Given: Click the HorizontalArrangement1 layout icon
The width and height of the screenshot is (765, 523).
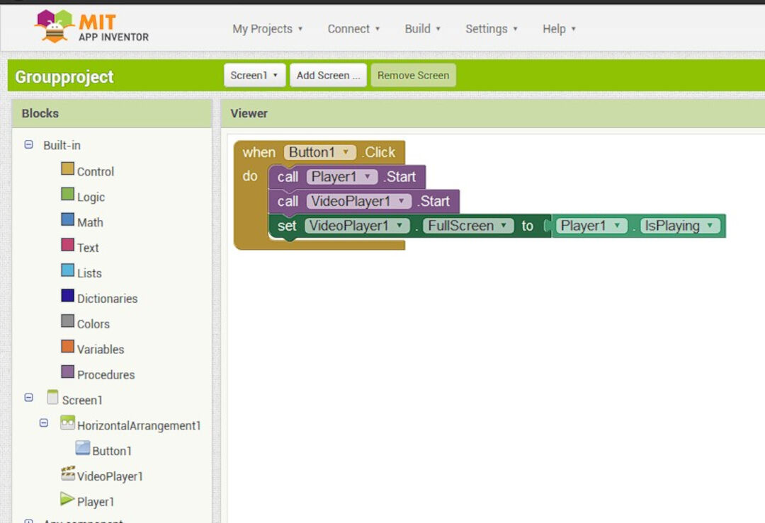Looking at the screenshot, I should tap(68, 423).
